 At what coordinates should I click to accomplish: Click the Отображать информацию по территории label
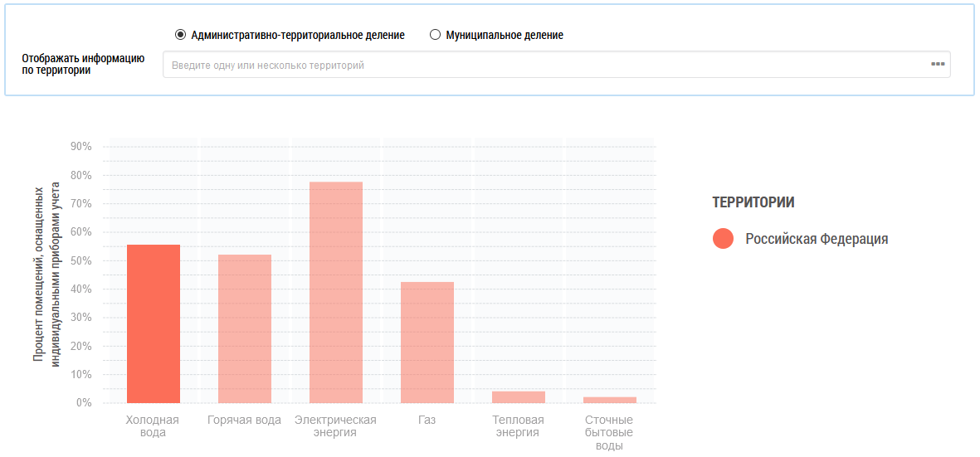[83, 64]
